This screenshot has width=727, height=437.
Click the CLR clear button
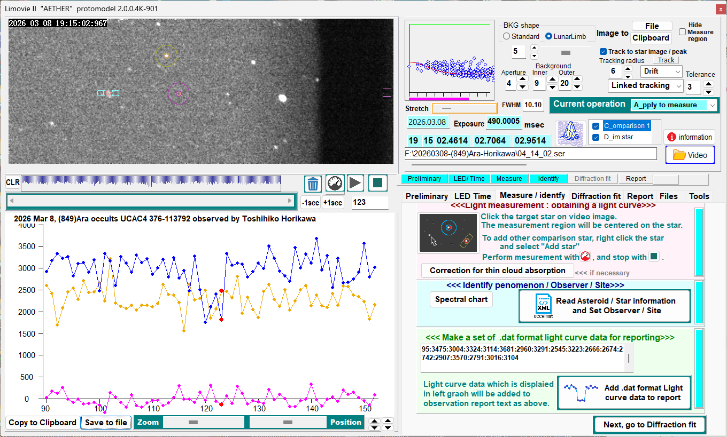[13, 183]
